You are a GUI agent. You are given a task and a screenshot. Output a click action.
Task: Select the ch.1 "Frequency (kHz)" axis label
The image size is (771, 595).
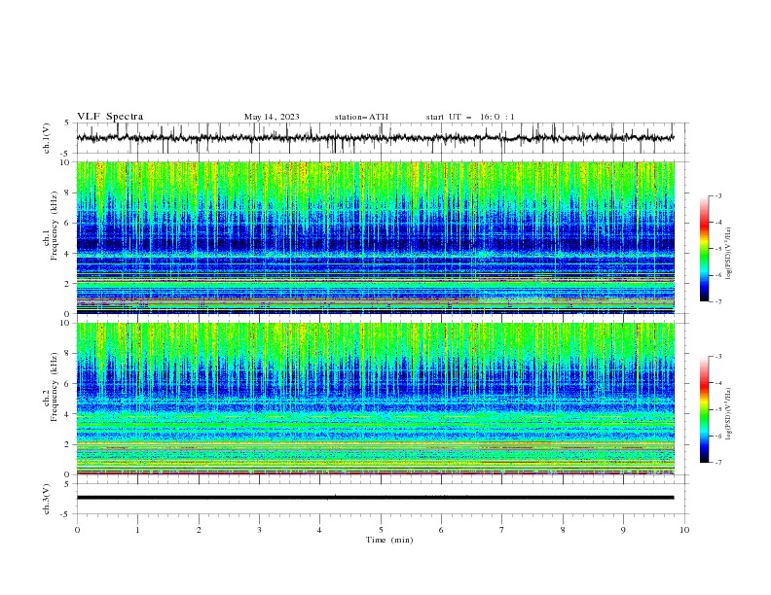[x=55, y=227]
